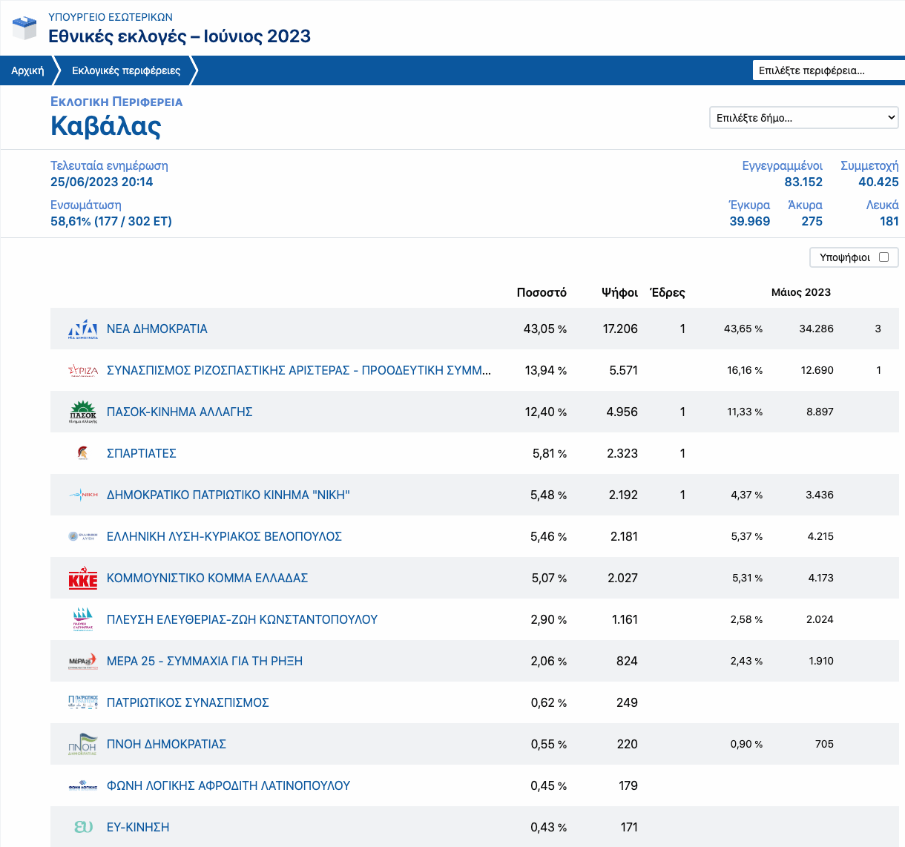Open ΠΑΤΡΙΩΤΙΚΟΣ ΣΥΝΑΣΠΙΣΜΟΣ link

pos(188,702)
